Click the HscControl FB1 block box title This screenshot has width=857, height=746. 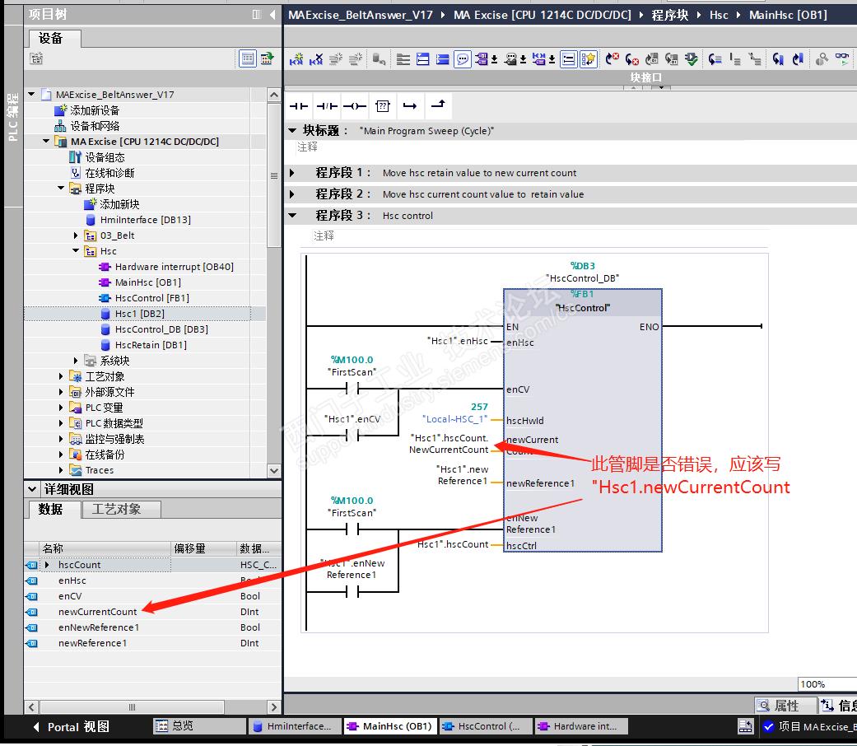[582, 308]
